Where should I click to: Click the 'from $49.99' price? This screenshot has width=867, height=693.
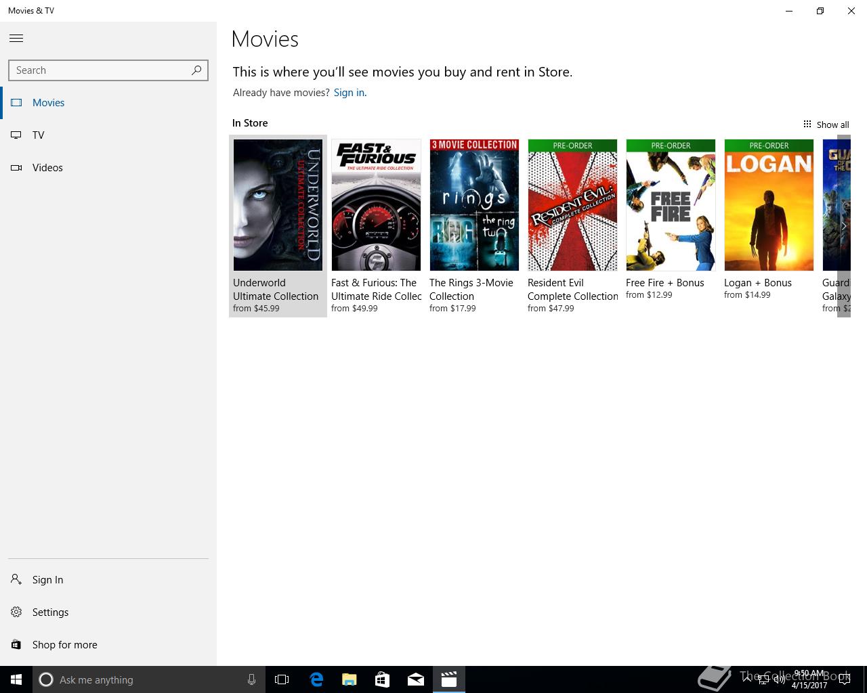click(354, 309)
